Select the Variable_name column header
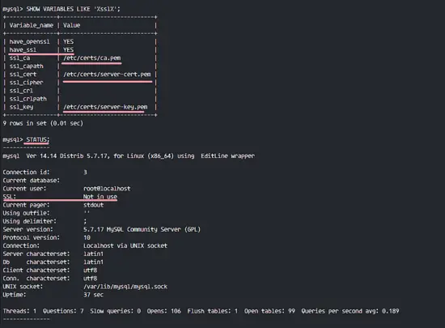The image size is (445, 328). (32, 25)
